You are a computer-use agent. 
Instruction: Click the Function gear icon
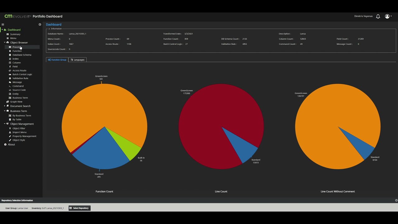tap(10, 51)
